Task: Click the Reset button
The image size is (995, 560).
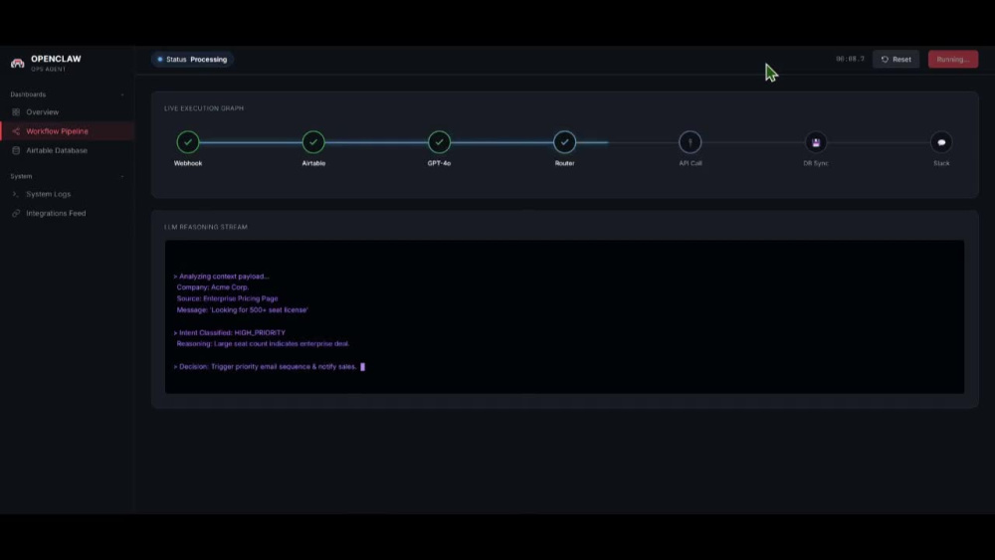Action: click(x=896, y=59)
